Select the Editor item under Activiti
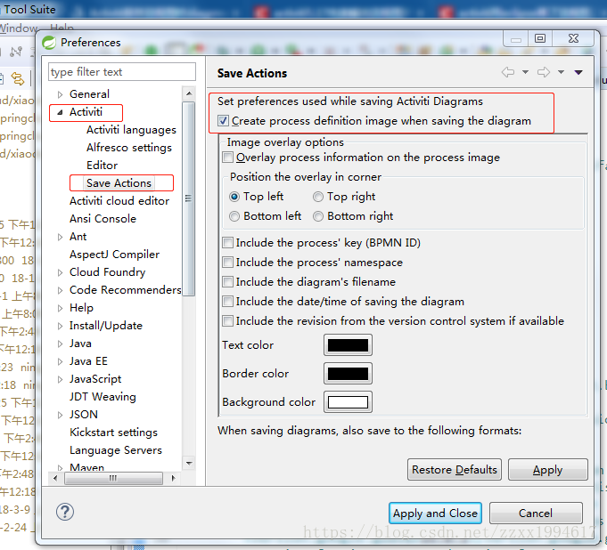 (102, 166)
